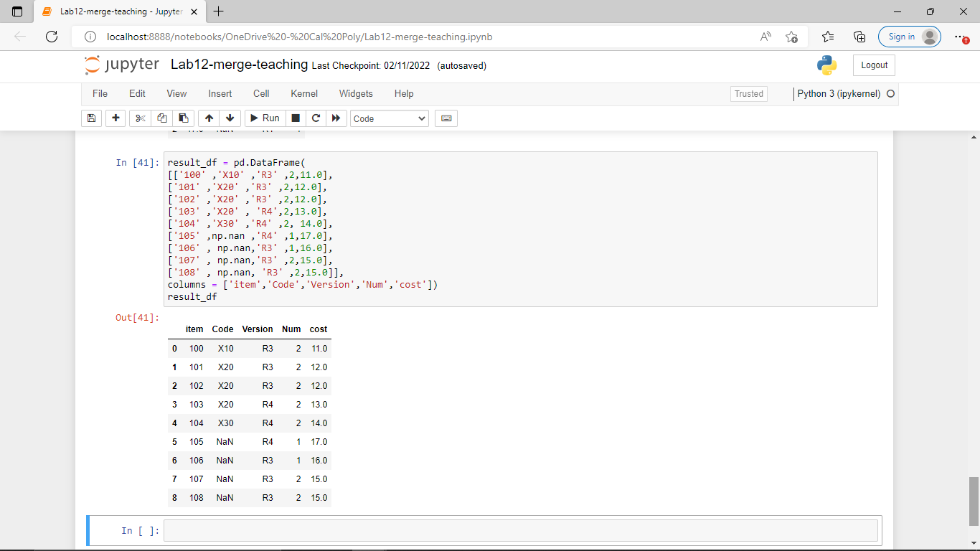The width and height of the screenshot is (980, 551).
Task: Open the cell type Code dropdown
Action: tap(390, 118)
